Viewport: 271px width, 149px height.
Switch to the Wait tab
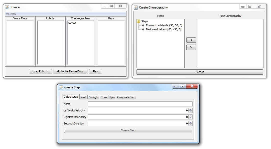(x=83, y=97)
